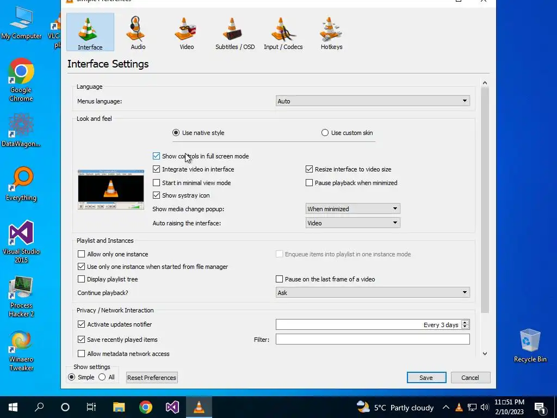The image size is (557, 418).
Task: Open the Interface preferences cone icon
Action: tap(90, 32)
